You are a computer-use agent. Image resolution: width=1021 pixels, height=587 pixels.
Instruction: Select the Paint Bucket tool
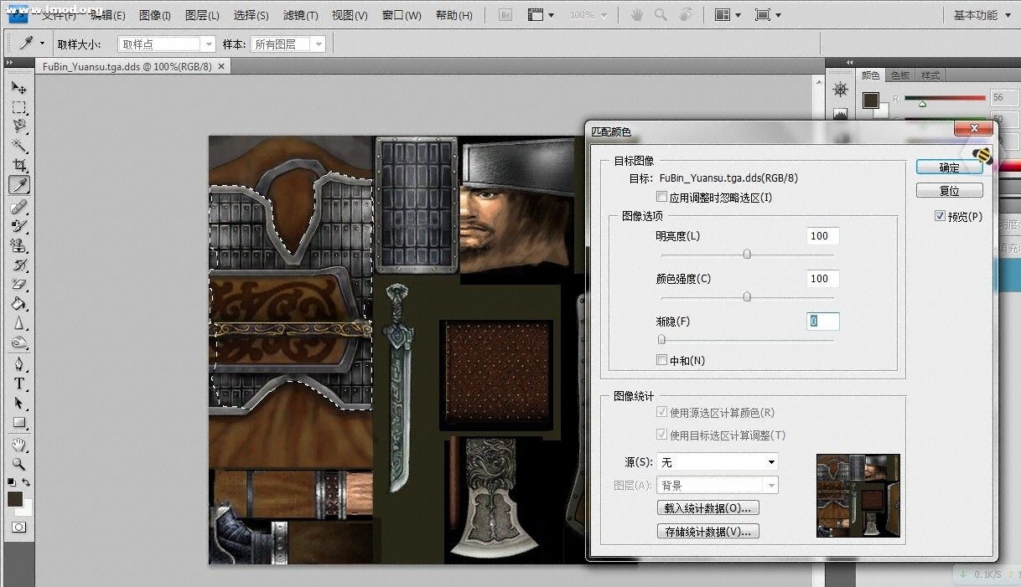18,304
